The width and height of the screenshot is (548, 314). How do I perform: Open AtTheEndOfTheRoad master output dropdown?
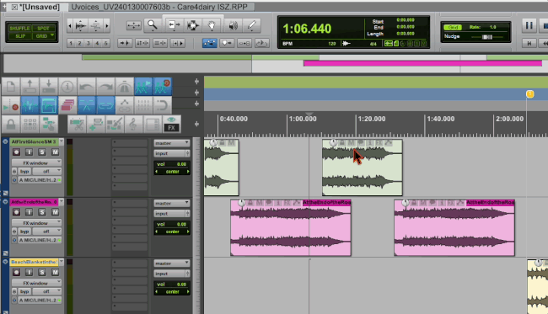[x=172, y=203]
